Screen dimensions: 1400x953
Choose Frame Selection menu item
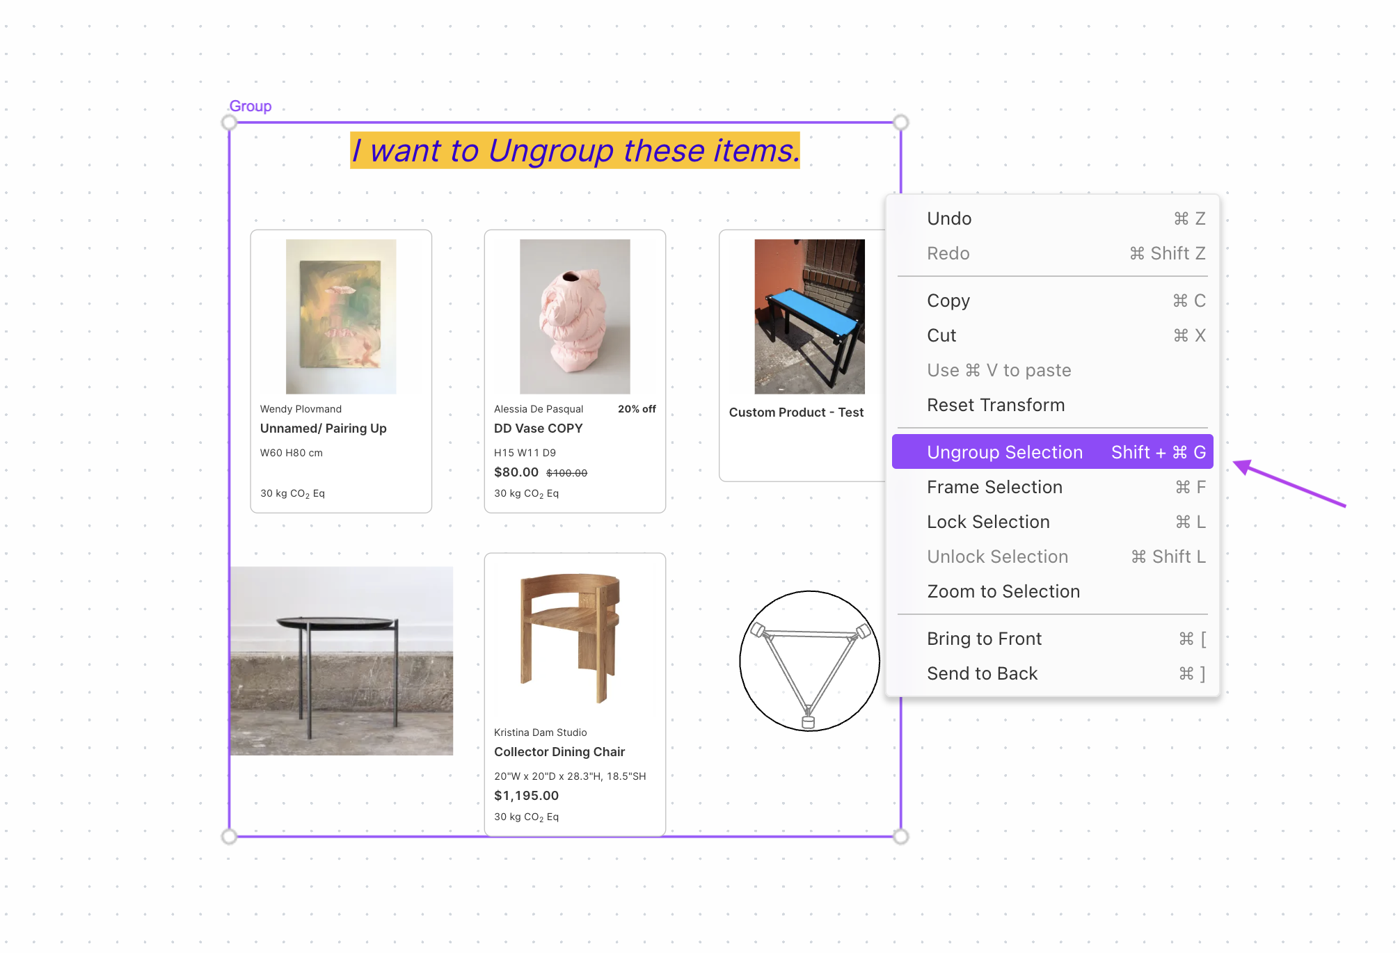1052,487
